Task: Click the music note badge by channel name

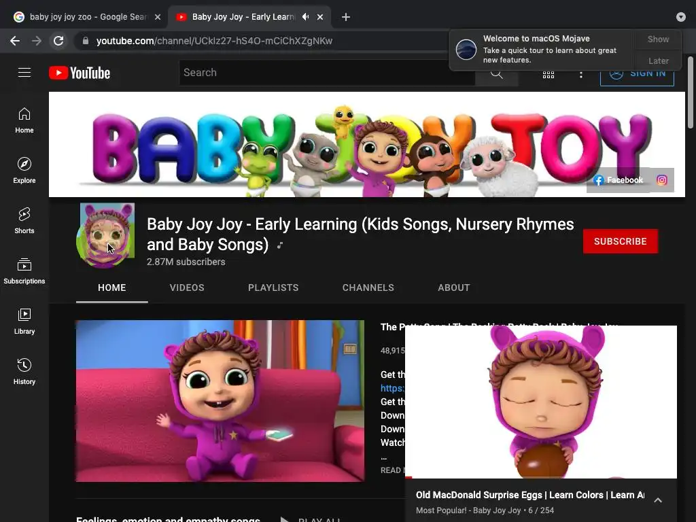Action: click(x=280, y=245)
